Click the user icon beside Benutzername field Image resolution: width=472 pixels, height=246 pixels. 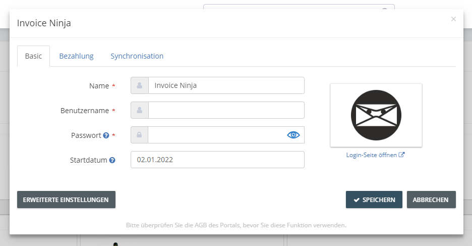coord(139,110)
